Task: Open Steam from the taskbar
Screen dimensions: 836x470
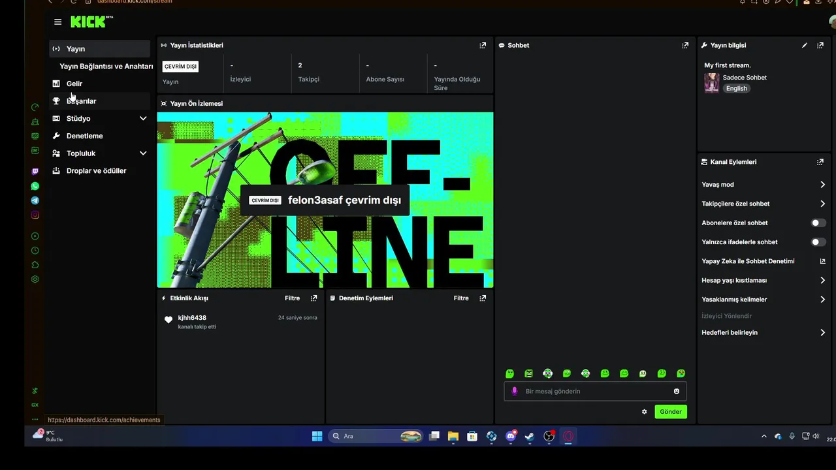Action: click(x=530, y=436)
